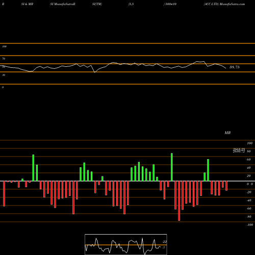Click the RSI axis label 50
Viewport: 255px width, 255px height.
[4, 67]
